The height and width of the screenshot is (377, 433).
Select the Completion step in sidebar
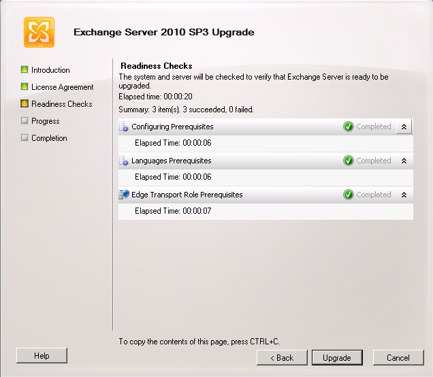tap(49, 138)
